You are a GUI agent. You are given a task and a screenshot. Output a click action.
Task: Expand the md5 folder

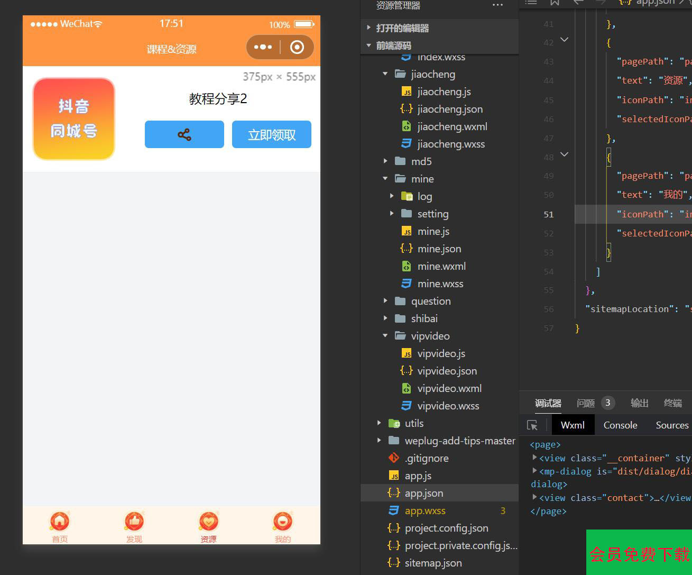tap(385, 161)
